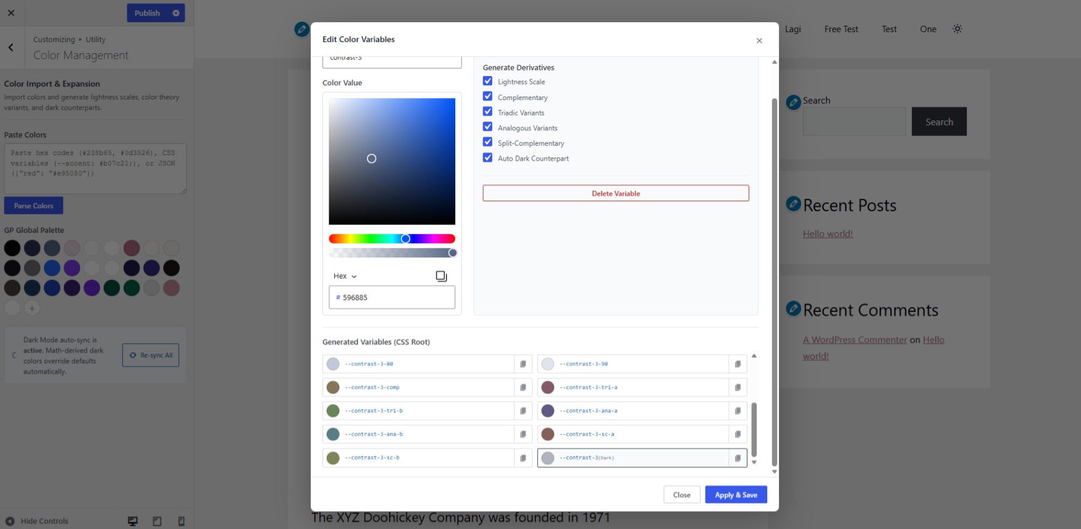Click the saturation picker circle in color area
The image size is (1081, 529).
(371, 159)
